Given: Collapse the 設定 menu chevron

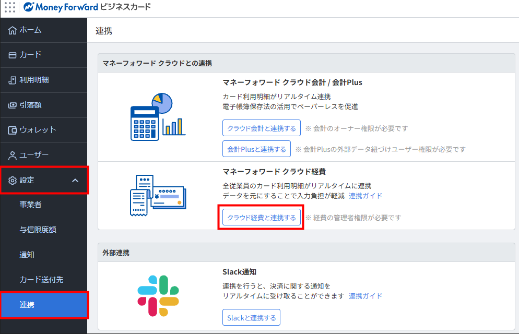Looking at the screenshot, I should point(75,180).
